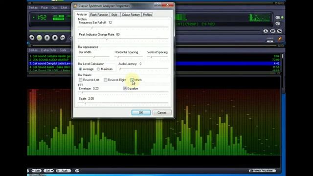
Task: Confirm the dialog with OK
Action: tap(141, 112)
